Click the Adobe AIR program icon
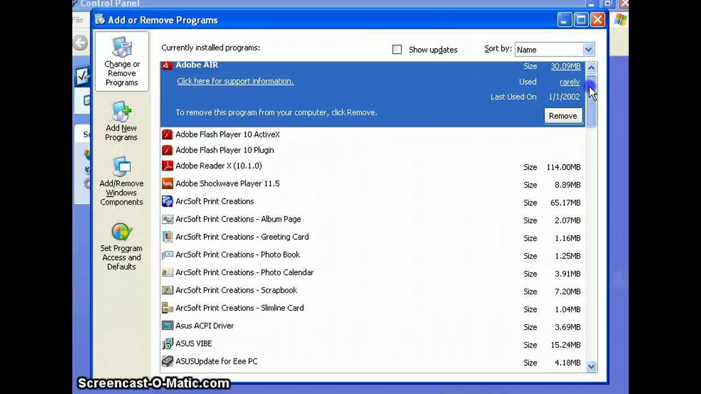The height and width of the screenshot is (394, 701). (x=167, y=65)
